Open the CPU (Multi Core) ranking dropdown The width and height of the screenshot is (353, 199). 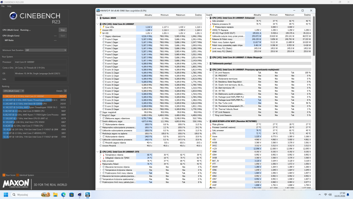point(13,91)
